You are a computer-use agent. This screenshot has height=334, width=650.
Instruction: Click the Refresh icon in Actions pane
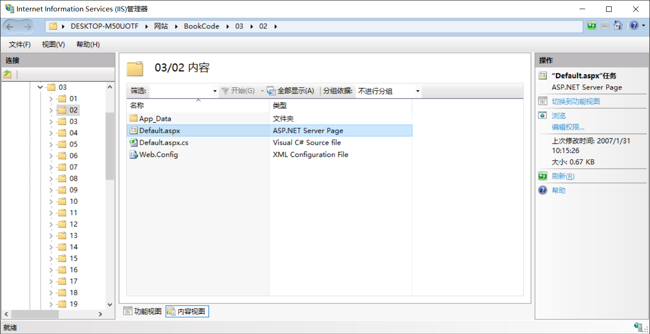click(x=543, y=176)
